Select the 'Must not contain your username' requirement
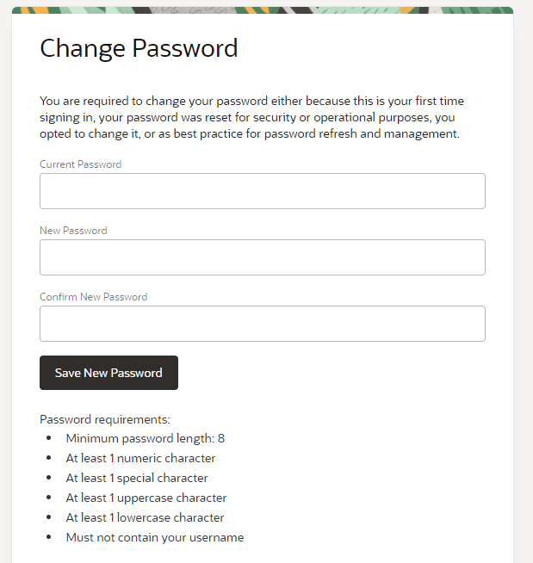This screenshot has height=563, width=533. [x=155, y=537]
